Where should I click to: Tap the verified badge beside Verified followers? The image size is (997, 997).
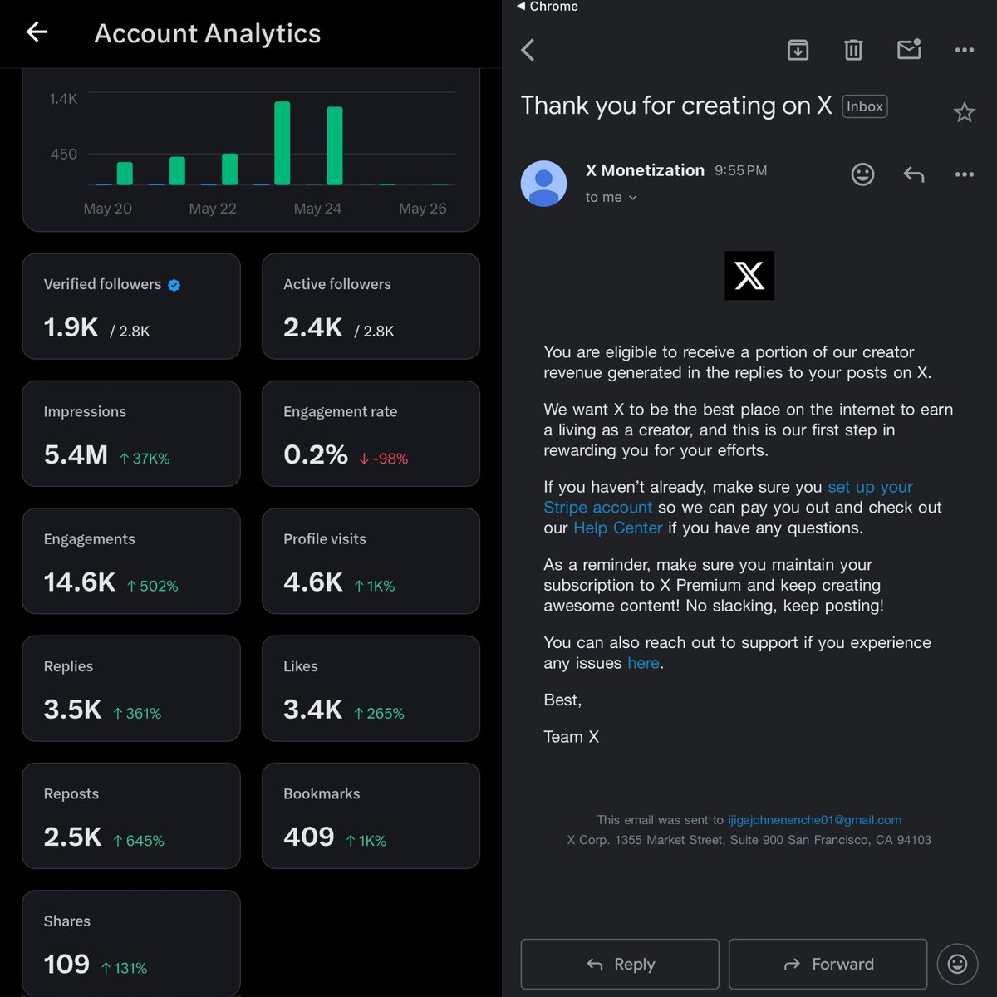174,285
